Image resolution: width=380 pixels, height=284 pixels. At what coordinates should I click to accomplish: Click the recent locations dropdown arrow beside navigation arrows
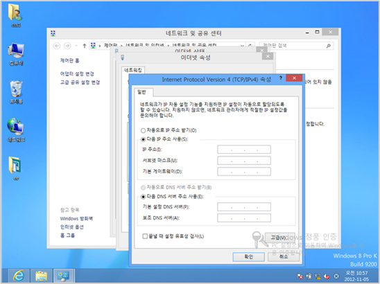pos(76,46)
